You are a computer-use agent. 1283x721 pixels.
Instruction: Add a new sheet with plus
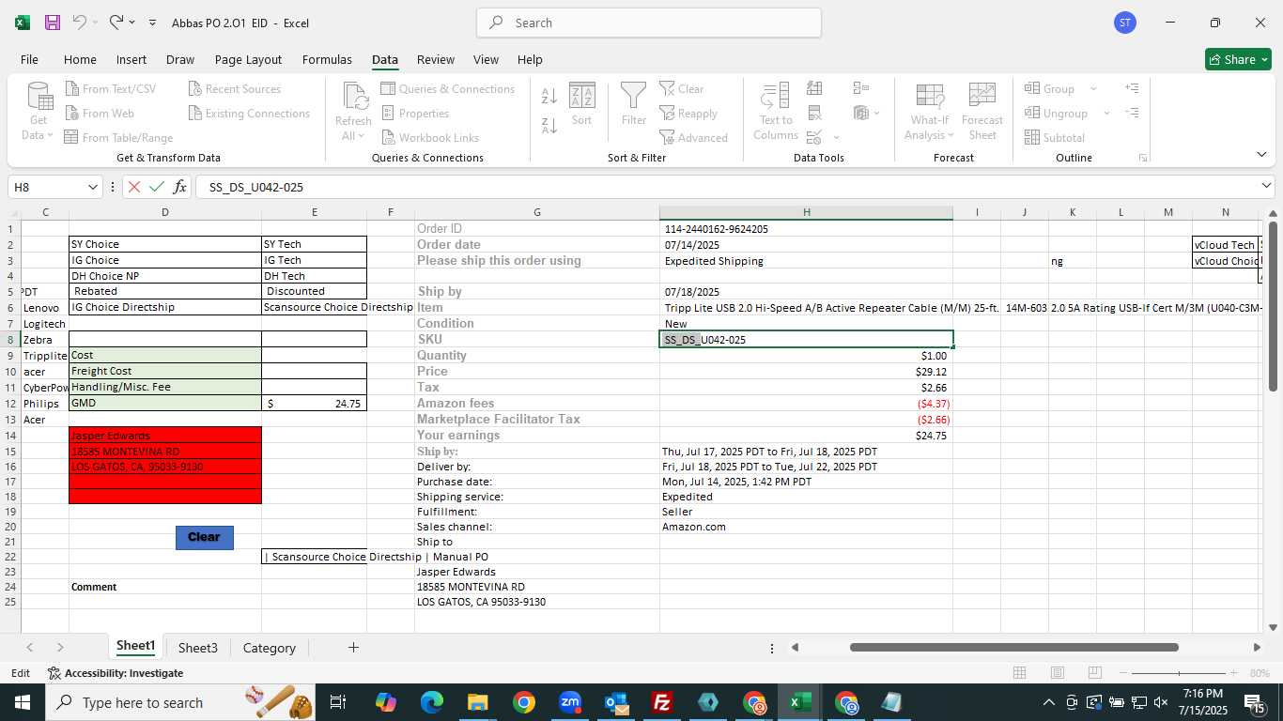[x=353, y=647]
